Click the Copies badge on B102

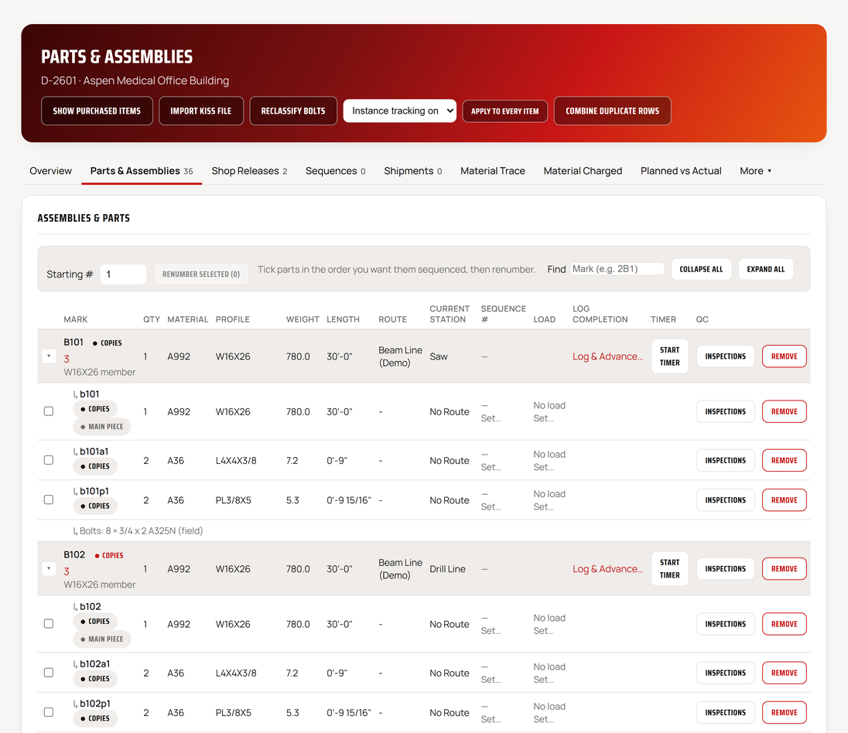pos(108,555)
